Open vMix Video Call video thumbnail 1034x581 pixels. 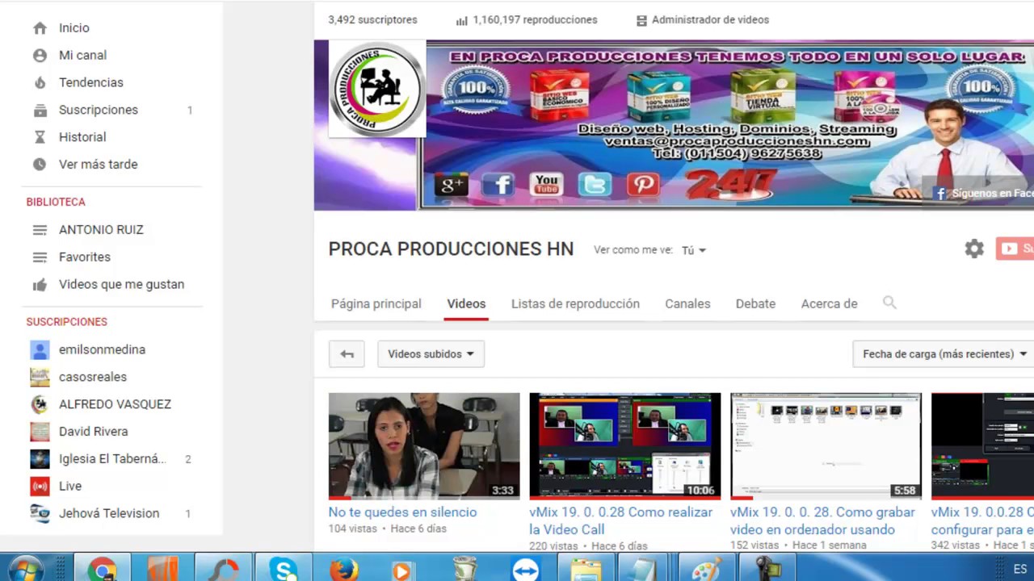pyautogui.click(x=624, y=445)
